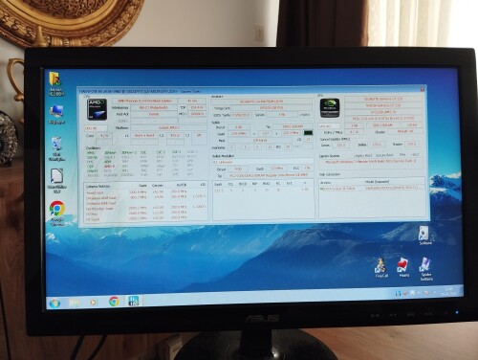Expand the memory module selector dropdown
Viewport: 478px width, 360px height.
263,162
